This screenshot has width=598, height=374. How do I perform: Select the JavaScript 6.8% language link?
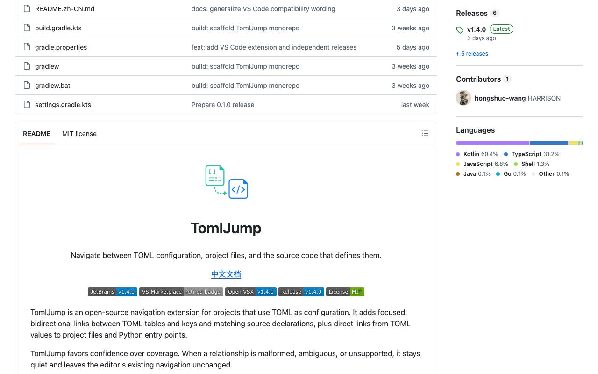coord(482,164)
